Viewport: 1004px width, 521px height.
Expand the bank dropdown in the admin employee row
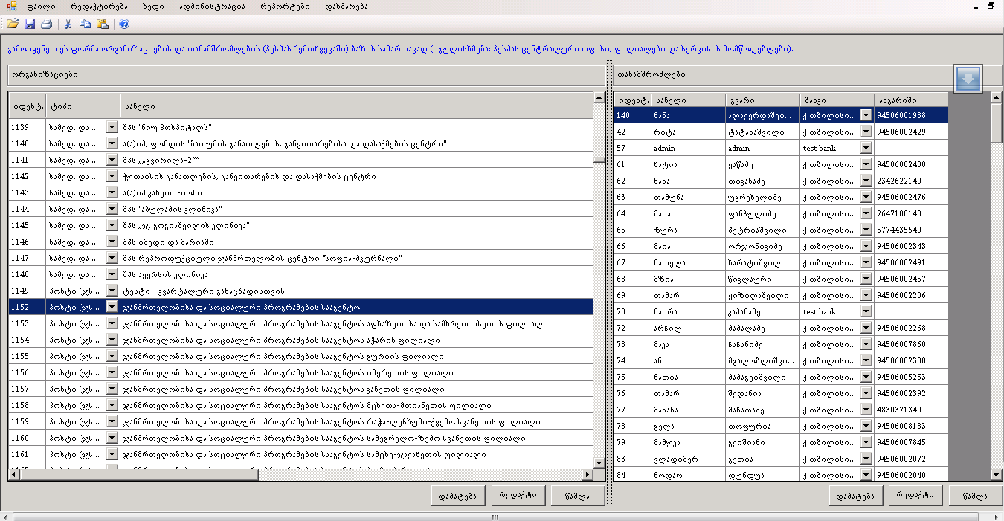click(x=866, y=148)
